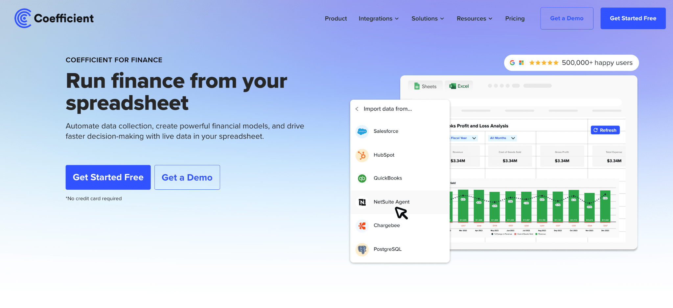This screenshot has width=673, height=308.
Task: Click the Product nav item
Action: point(336,19)
